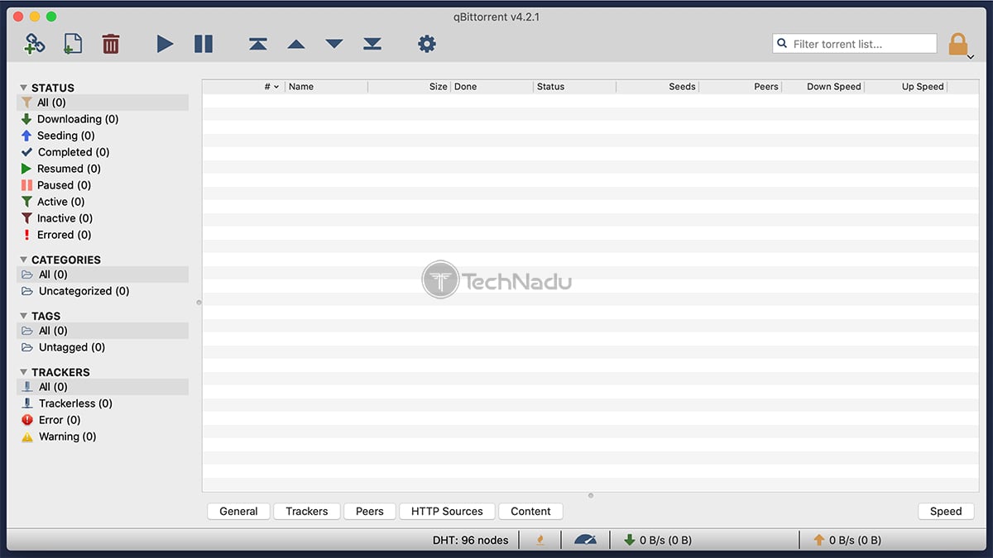Toggle alternative speed limits gauge icon
This screenshot has height=558, width=993.
click(x=585, y=540)
